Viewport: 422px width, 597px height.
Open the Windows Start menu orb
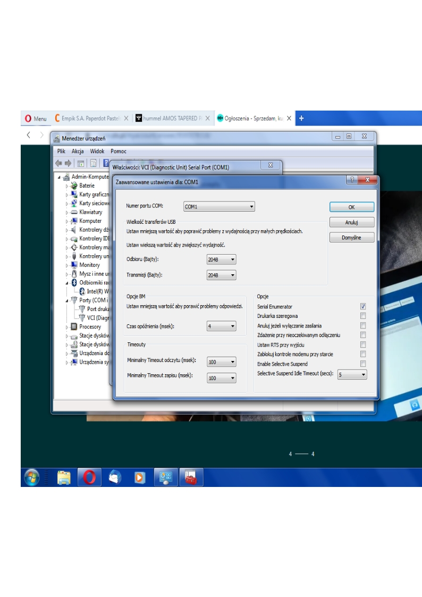pos(31,477)
